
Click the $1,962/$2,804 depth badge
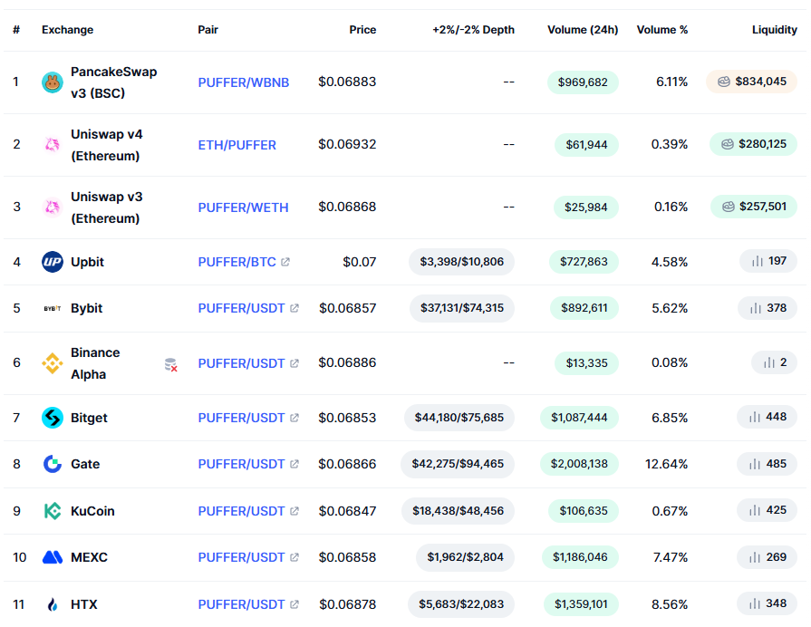[x=465, y=557]
